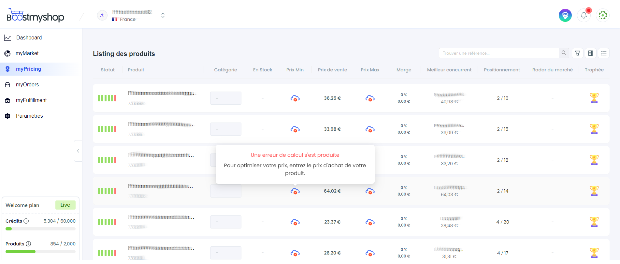Click the upload icon beside the shop name
The image size is (620, 264).
click(102, 15)
